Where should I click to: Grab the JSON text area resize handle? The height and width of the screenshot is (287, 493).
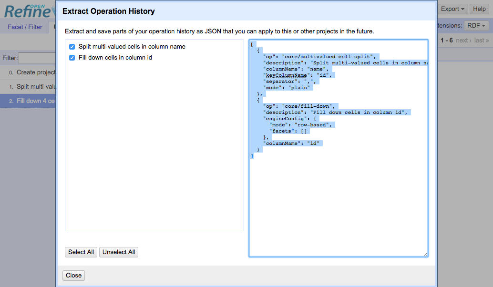(x=425, y=254)
